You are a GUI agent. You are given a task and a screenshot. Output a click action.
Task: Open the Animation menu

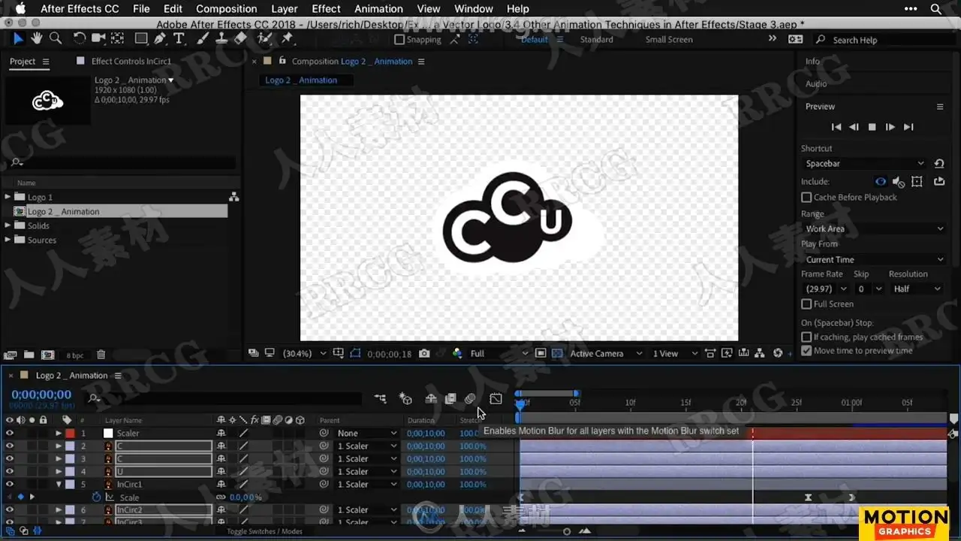[378, 9]
